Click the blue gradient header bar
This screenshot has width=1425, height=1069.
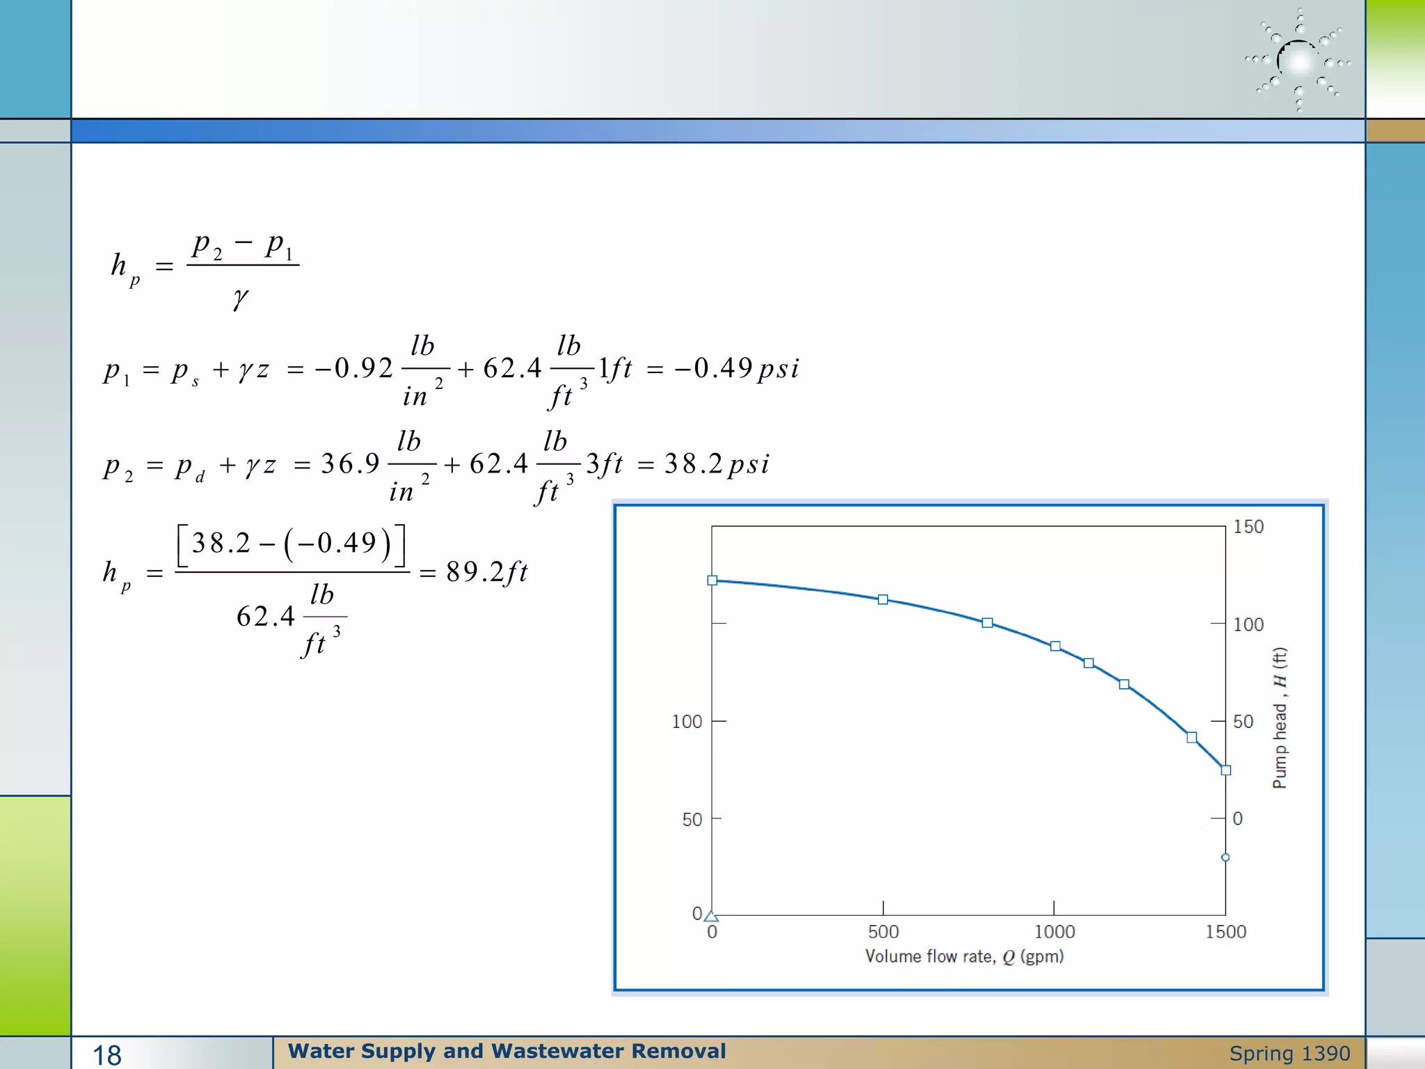tap(717, 131)
